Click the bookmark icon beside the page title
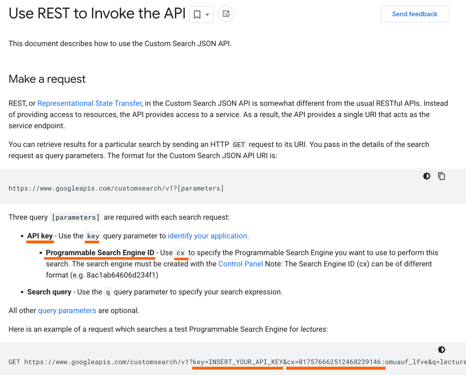The image size is (466, 375). (x=197, y=14)
